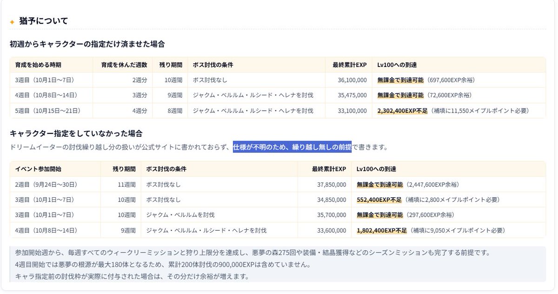558x294 pixels.
Task: Select the EXP value "36,100,000"
Action: coord(352,80)
